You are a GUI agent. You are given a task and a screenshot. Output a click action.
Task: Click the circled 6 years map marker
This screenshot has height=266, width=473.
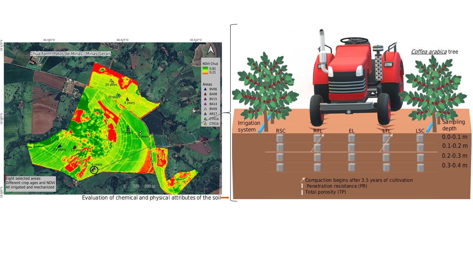point(94,170)
